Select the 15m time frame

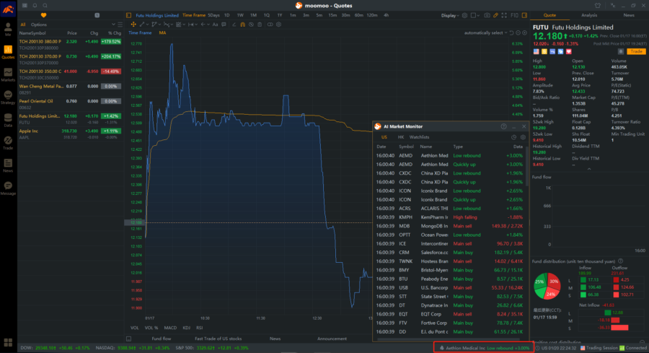click(332, 15)
